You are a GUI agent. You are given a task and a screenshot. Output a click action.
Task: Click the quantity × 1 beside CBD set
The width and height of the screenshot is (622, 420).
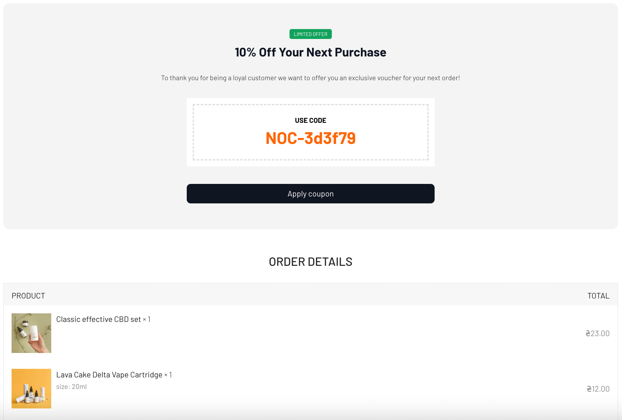(x=147, y=319)
